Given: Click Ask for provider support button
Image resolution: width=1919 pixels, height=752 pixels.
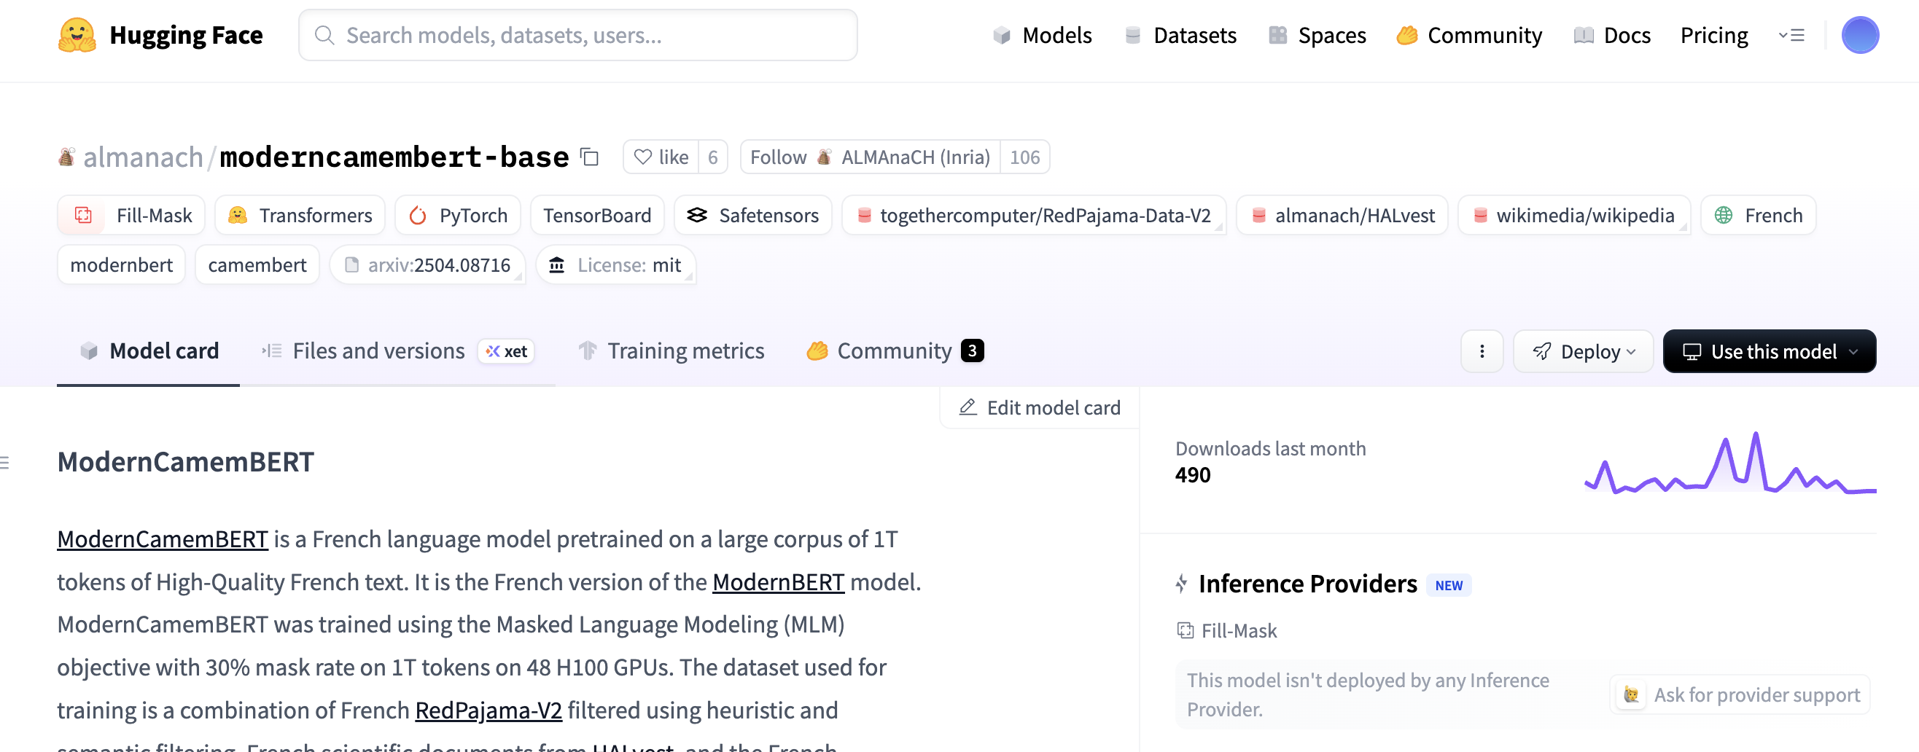Looking at the screenshot, I should [1740, 694].
